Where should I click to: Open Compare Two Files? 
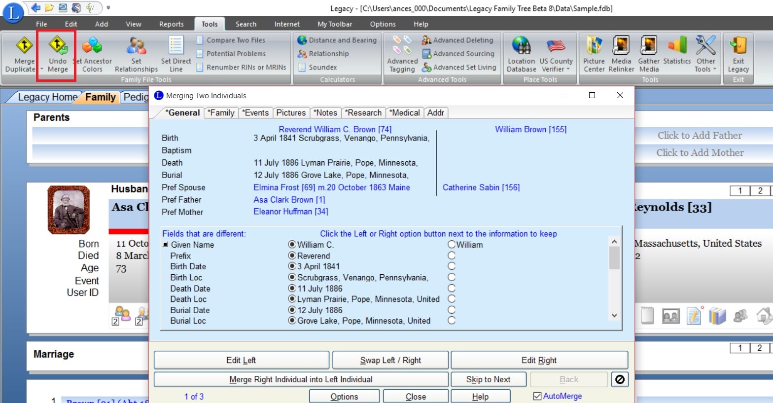[x=231, y=40]
